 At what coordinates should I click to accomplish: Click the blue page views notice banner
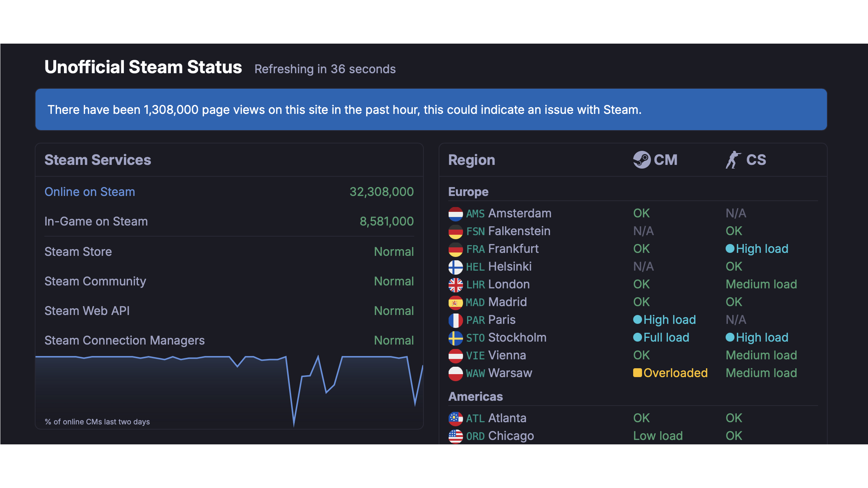point(431,109)
